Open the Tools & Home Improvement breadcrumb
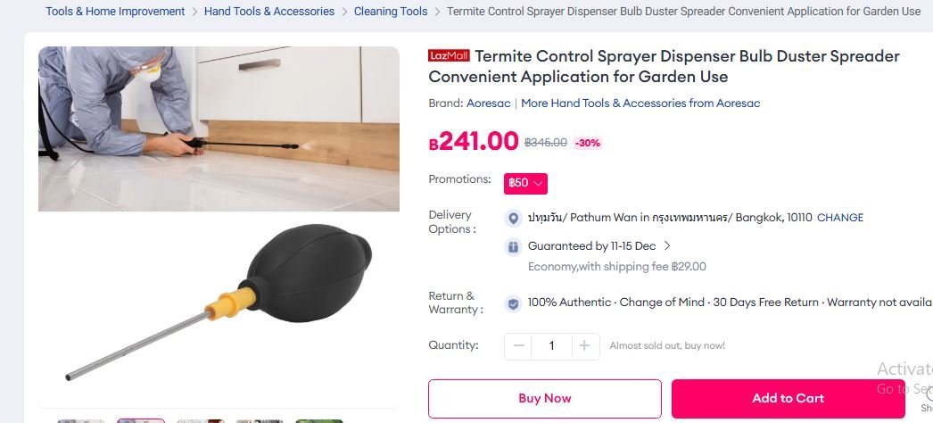Screen dimensions: 933x423 click(115, 12)
